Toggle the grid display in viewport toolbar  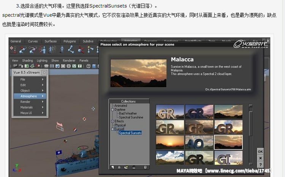coord(46,66)
